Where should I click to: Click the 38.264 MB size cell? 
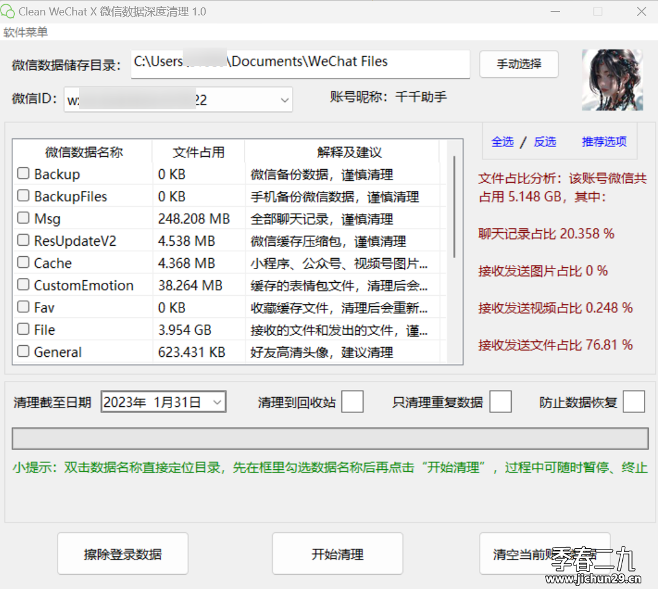pyautogui.click(x=190, y=285)
